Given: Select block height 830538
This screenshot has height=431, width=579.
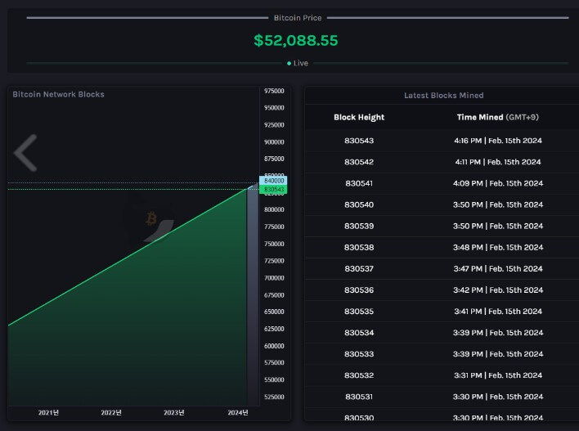Looking at the screenshot, I should tap(359, 248).
